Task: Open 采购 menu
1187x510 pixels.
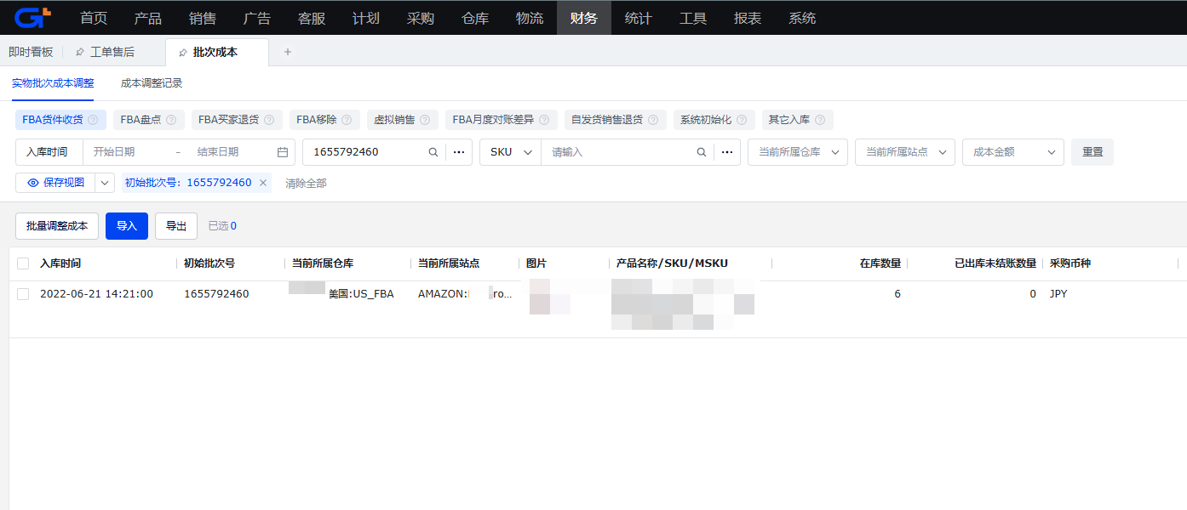Action: 421,18
